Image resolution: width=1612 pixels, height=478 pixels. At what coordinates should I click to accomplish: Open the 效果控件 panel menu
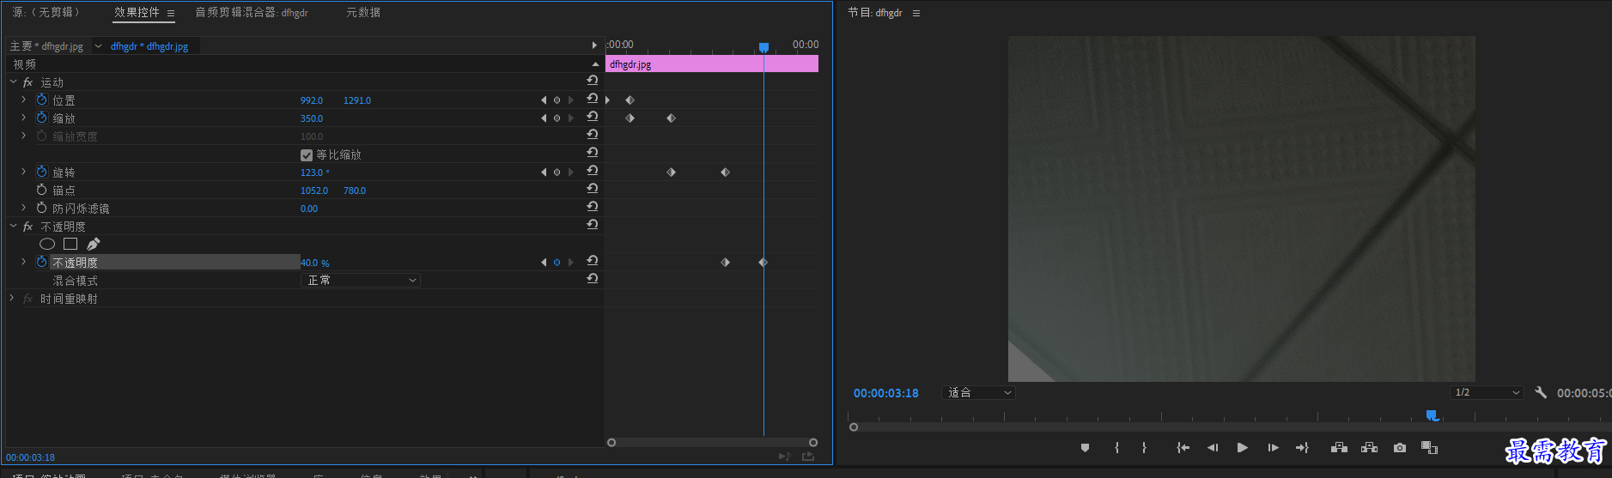click(171, 13)
